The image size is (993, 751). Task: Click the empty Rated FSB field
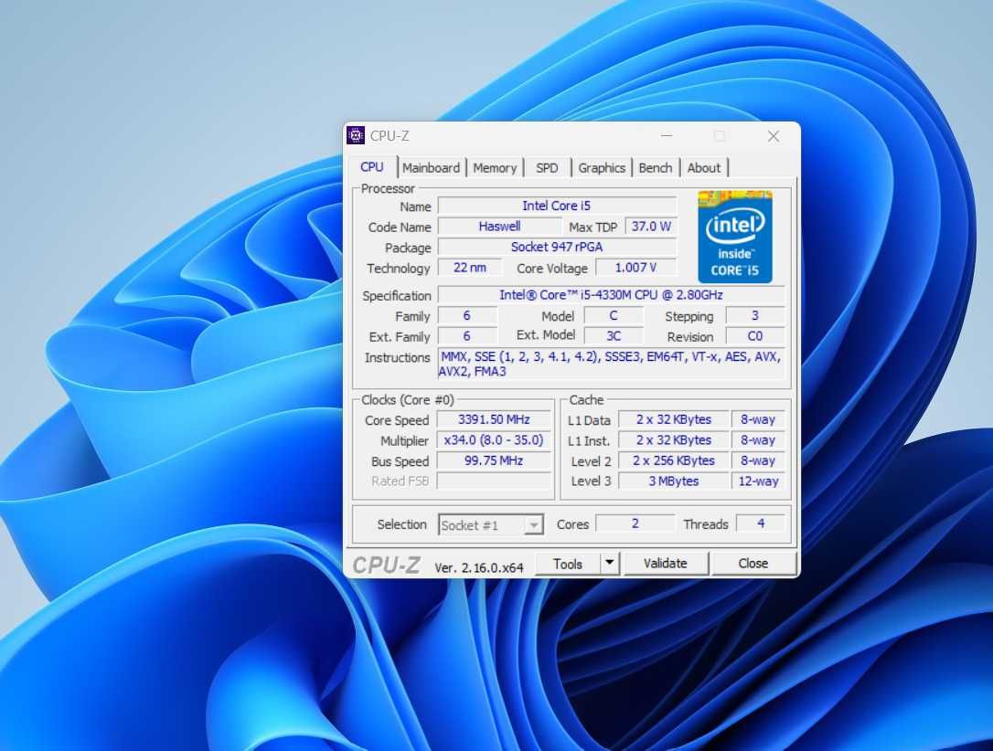(x=494, y=481)
